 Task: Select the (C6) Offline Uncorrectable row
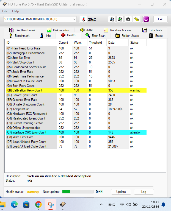click(x=76, y=128)
